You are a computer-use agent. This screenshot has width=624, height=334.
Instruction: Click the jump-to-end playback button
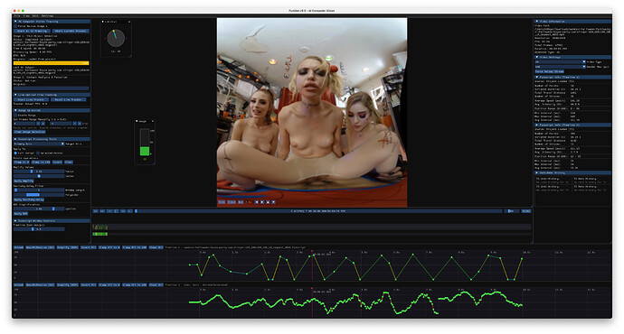[129, 211]
